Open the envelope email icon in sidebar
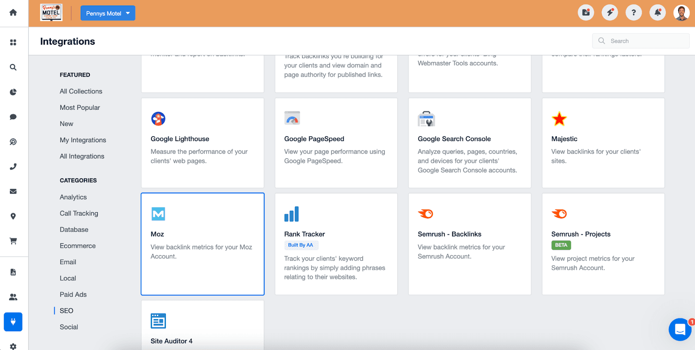 click(13, 191)
